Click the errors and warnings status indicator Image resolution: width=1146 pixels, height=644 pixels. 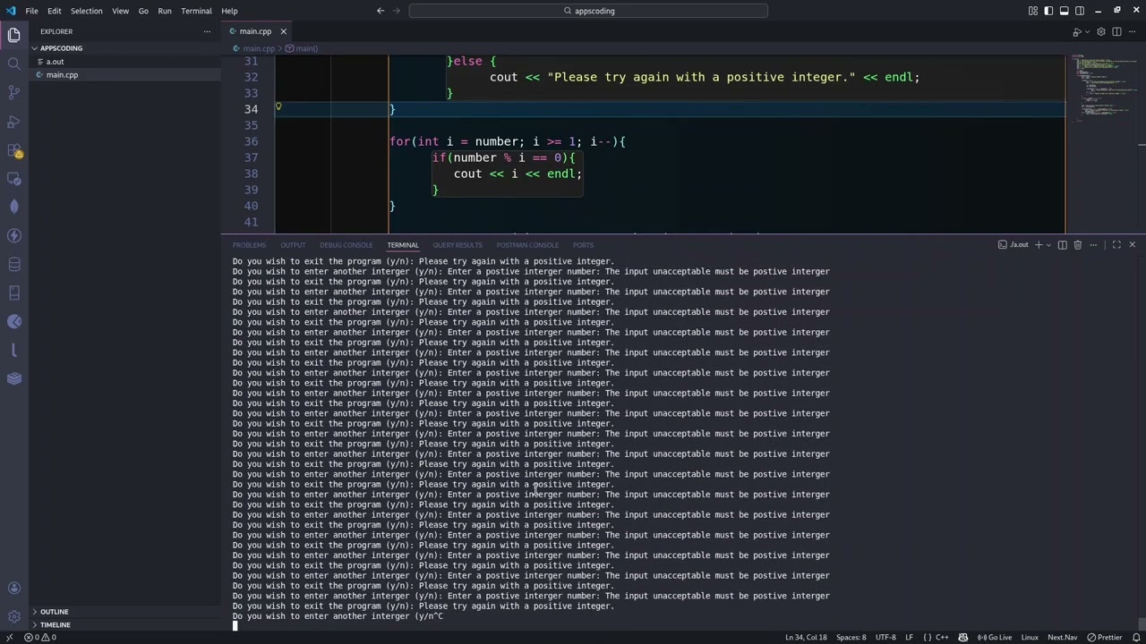(40, 637)
